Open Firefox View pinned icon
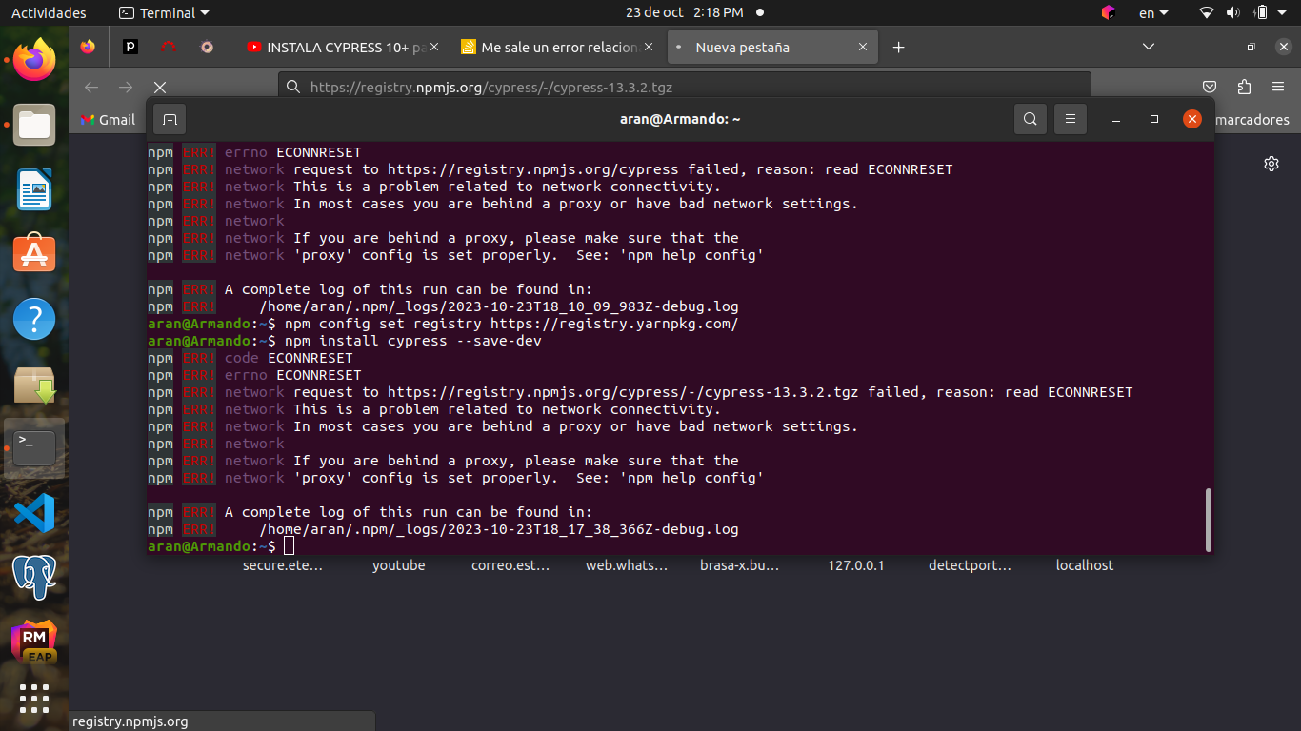1301x731 pixels. click(x=88, y=47)
